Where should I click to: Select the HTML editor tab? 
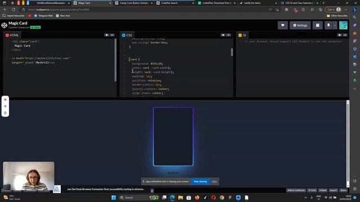click(x=12, y=35)
